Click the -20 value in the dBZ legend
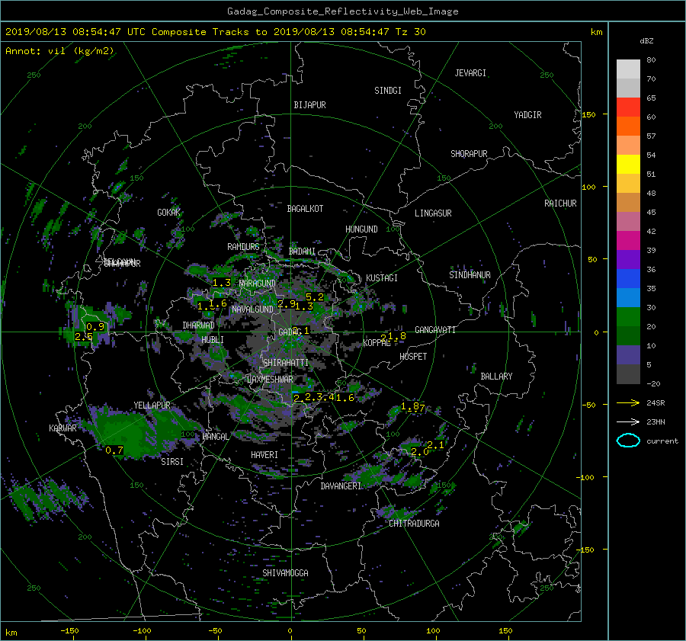Image resolution: width=686 pixels, height=641 pixels. 652,383
